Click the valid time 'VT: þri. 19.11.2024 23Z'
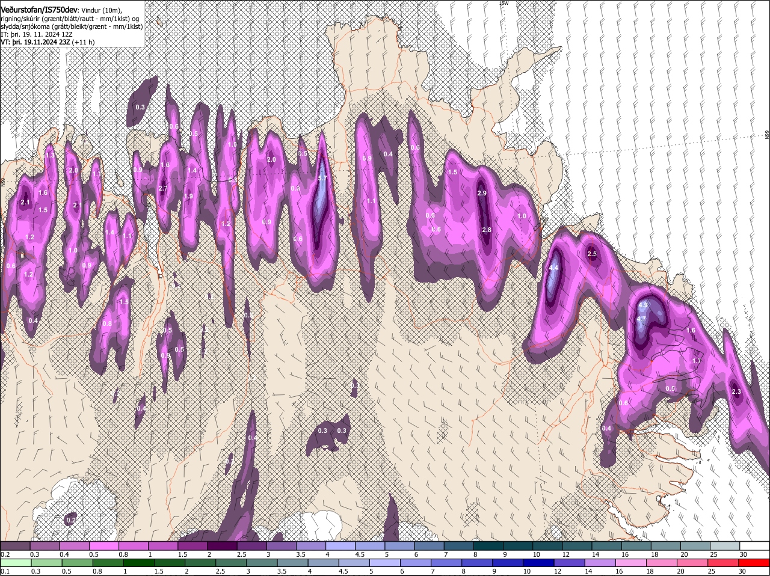Viewport: 770px width, 576px height. pos(35,42)
